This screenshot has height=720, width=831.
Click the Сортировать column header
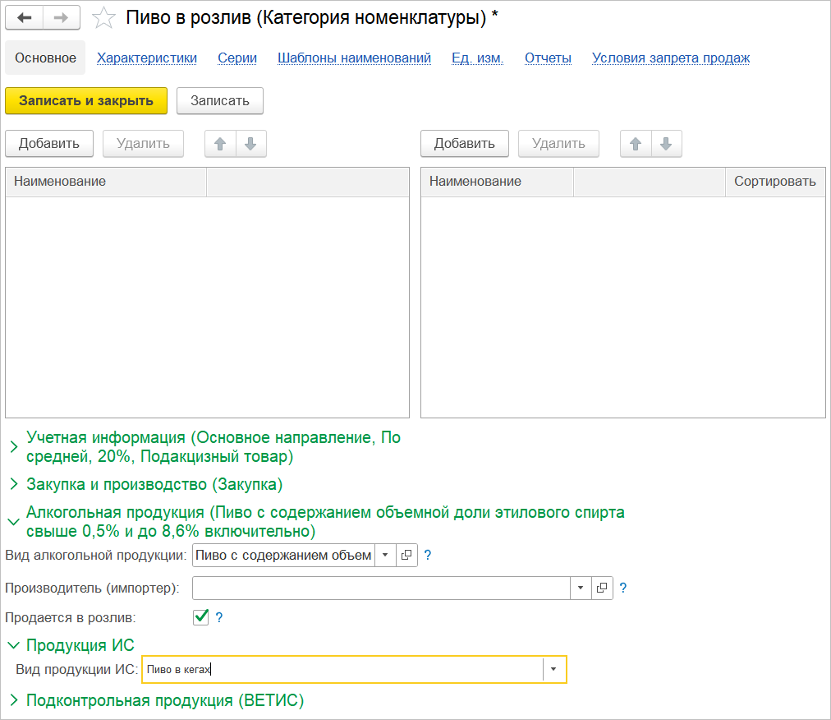[774, 182]
